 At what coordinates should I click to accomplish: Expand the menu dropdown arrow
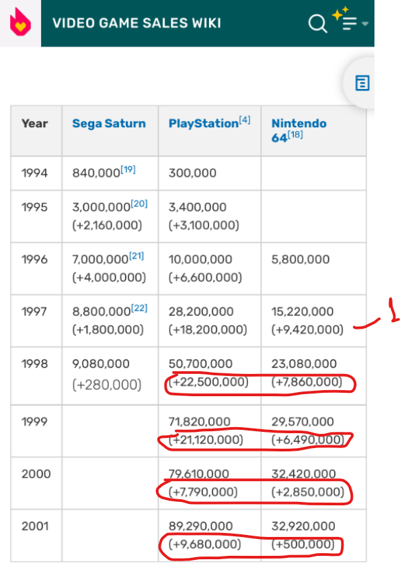365,24
